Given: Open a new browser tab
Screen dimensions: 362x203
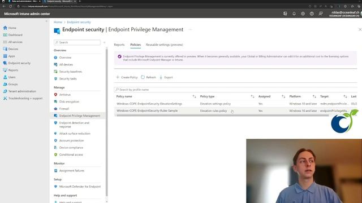Looking at the screenshot, I should point(80,1).
